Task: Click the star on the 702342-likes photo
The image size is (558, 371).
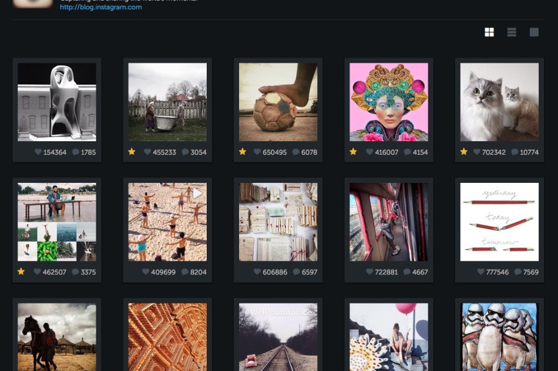Action: pos(463,152)
